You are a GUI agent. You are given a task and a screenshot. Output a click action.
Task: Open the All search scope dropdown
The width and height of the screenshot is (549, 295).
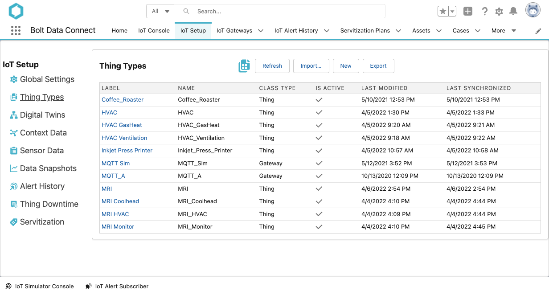[x=160, y=11]
